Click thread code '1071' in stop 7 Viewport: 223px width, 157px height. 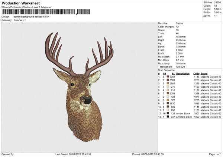pos(197,97)
